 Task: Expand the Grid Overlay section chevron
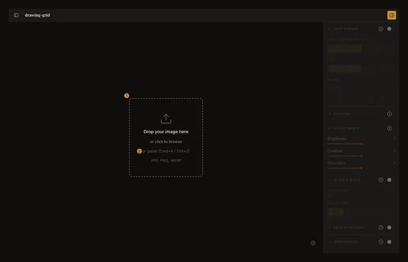pyautogui.click(x=329, y=242)
